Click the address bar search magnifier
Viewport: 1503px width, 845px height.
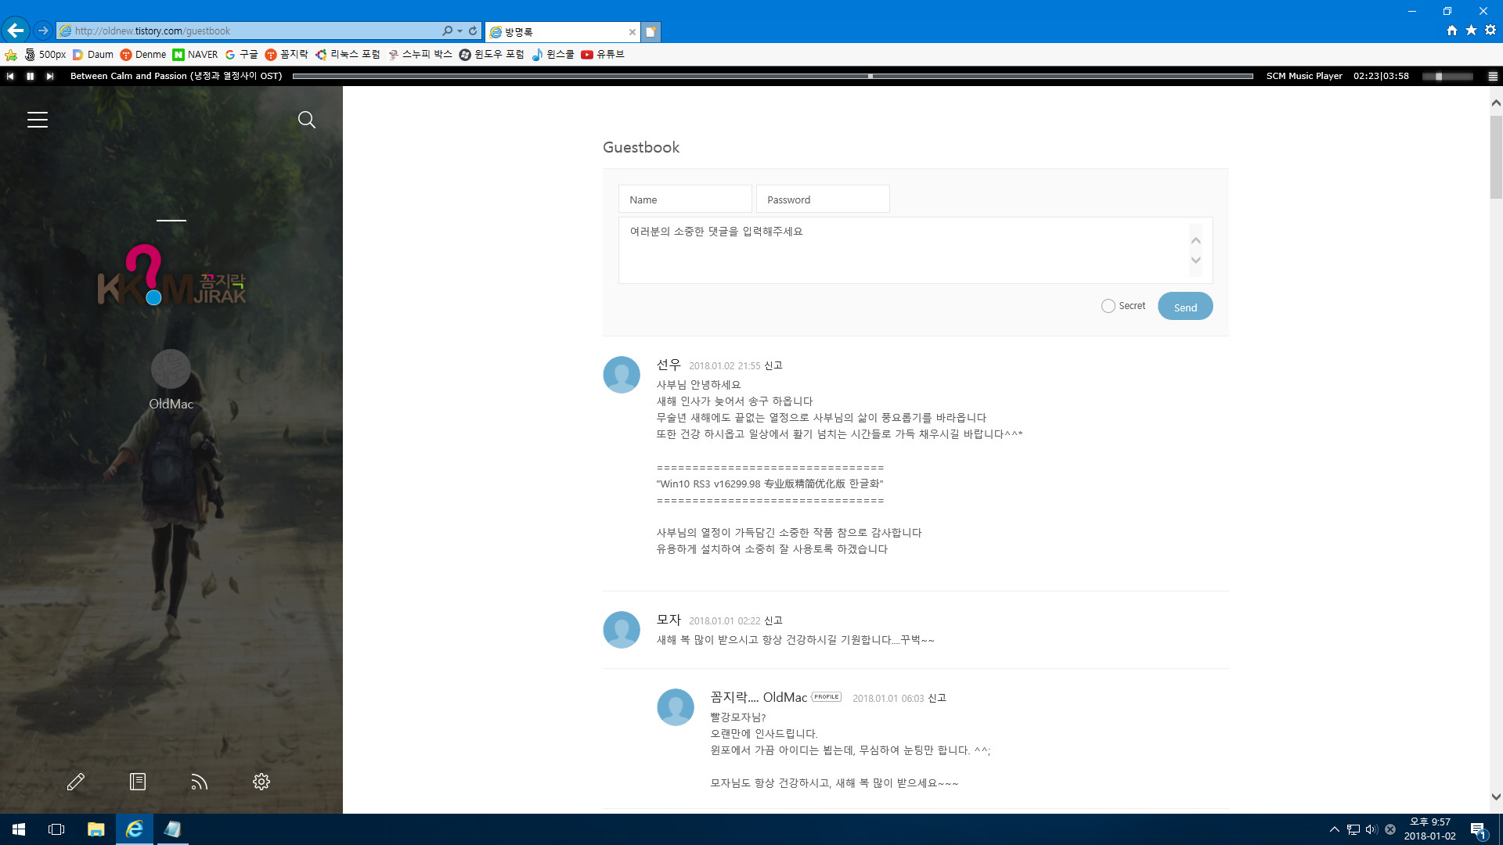point(447,31)
